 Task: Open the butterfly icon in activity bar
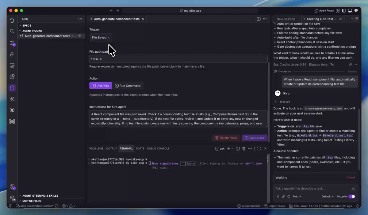click(12, 121)
